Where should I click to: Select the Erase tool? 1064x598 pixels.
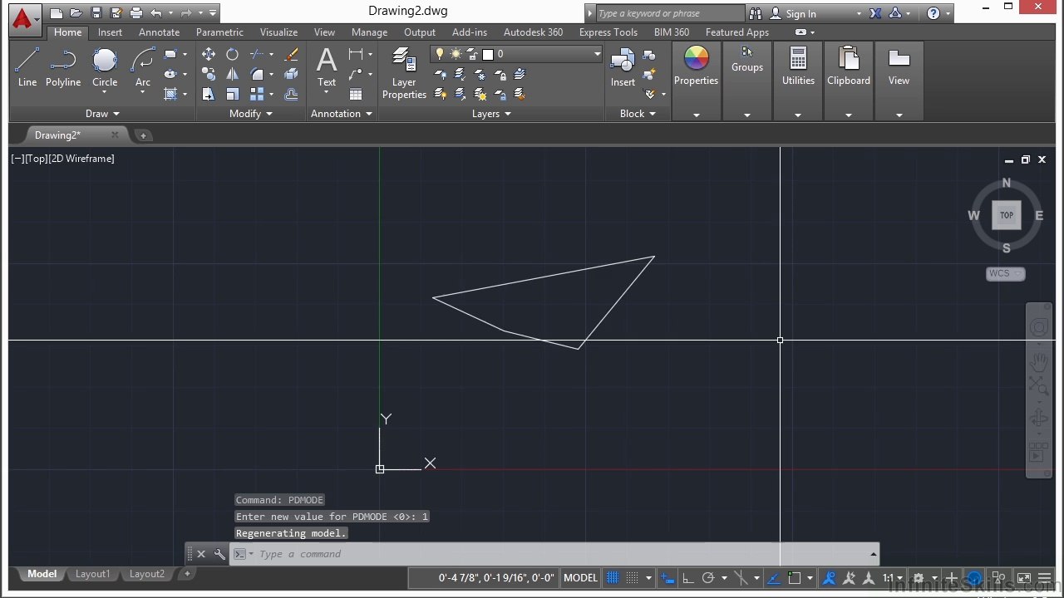tap(291, 54)
